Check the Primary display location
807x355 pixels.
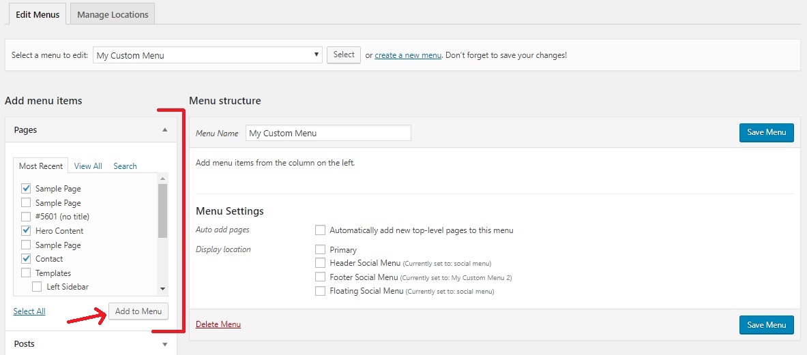click(320, 249)
